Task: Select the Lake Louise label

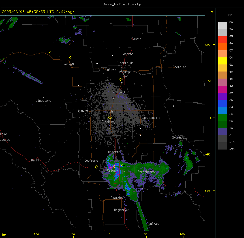Action: pos(5,137)
